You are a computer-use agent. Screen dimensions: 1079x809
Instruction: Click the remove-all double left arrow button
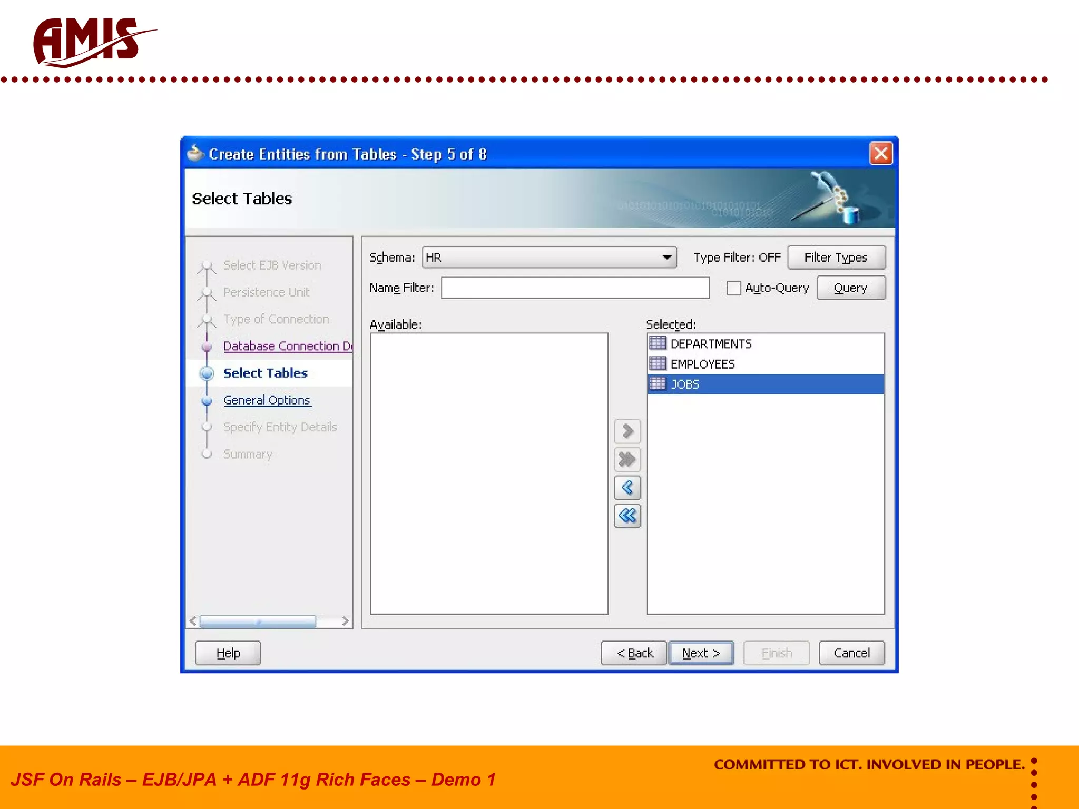pyautogui.click(x=627, y=516)
